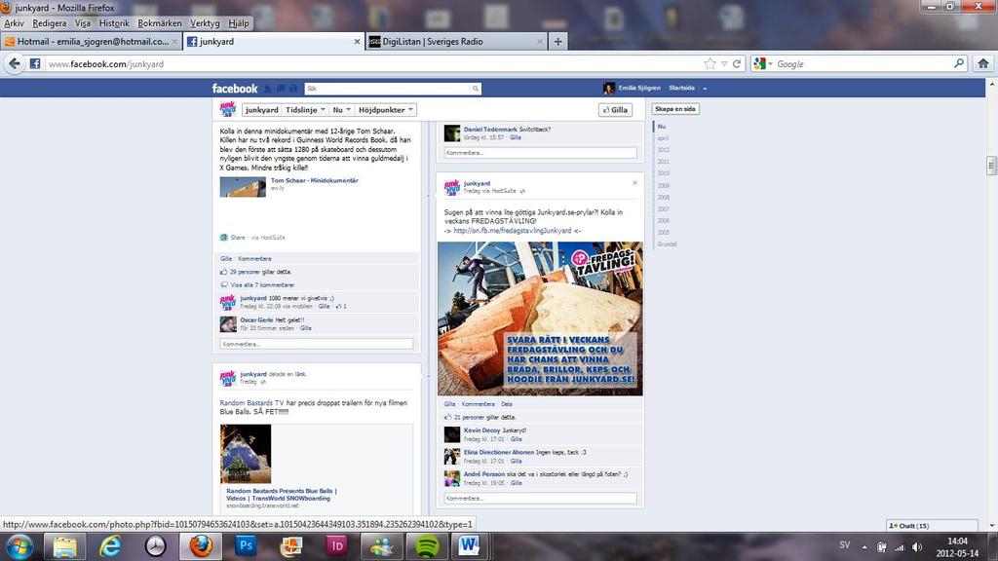
Task: Open a new tab with plus button
Action: click(557, 41)
